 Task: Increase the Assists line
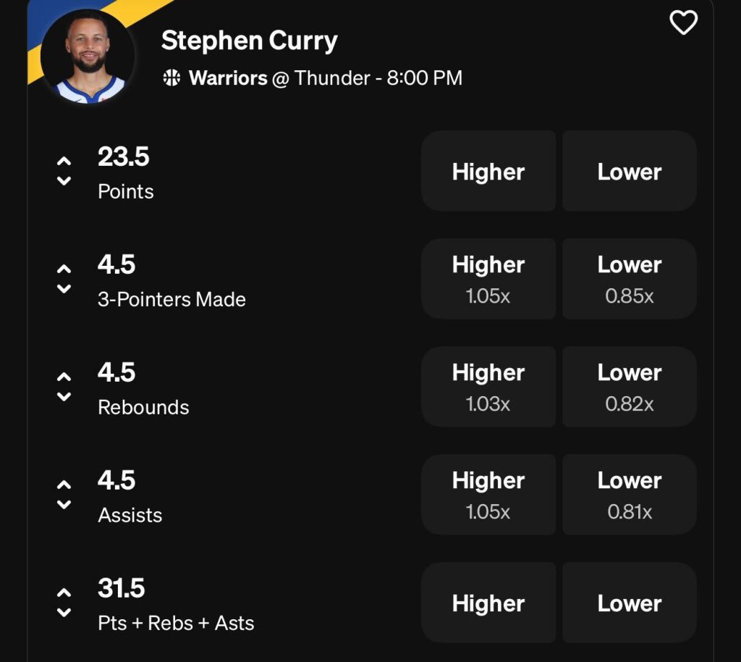64,485
